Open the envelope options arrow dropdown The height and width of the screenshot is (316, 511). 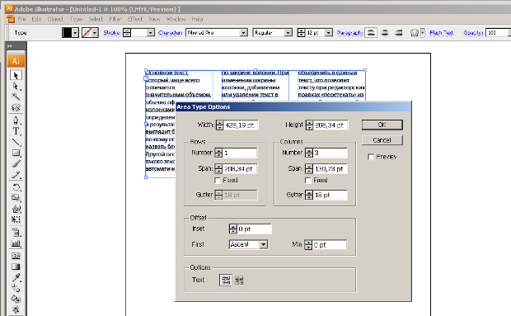point(423,33)
